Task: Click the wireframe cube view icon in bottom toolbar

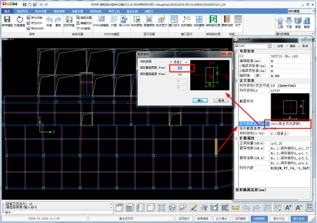Action: tap(151, 207)
